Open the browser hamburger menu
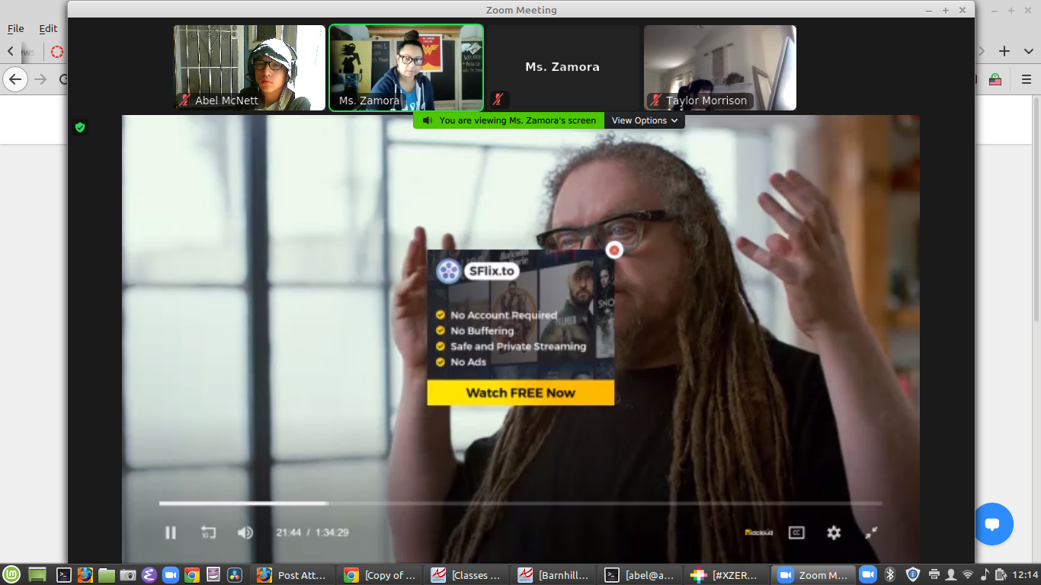The height and width of the screenshot is (585, 1041). pyautogui.click(x=1026, y=78)
